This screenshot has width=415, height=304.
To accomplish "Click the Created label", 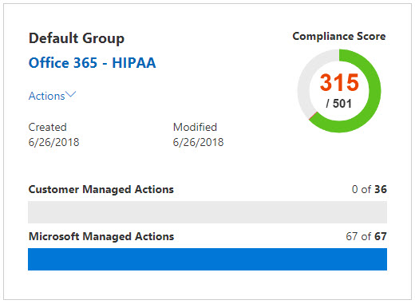I will [47, 127].
